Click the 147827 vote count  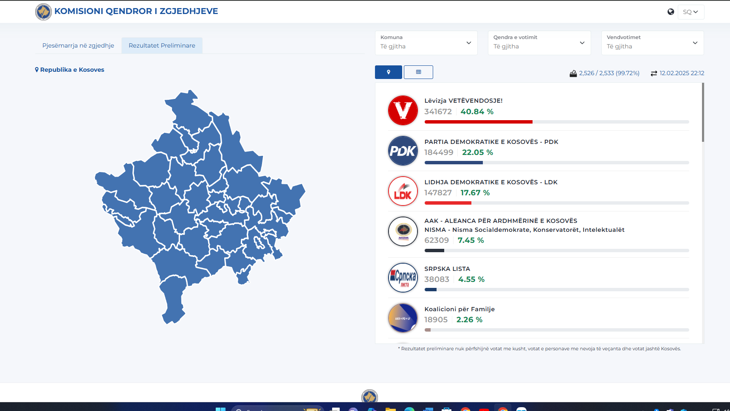click(438, 193)
